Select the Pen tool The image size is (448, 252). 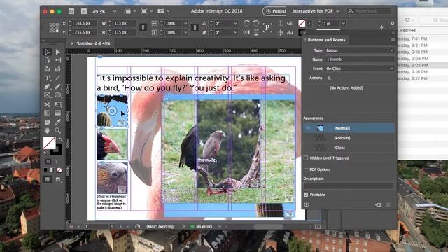(x=48, y=87)
